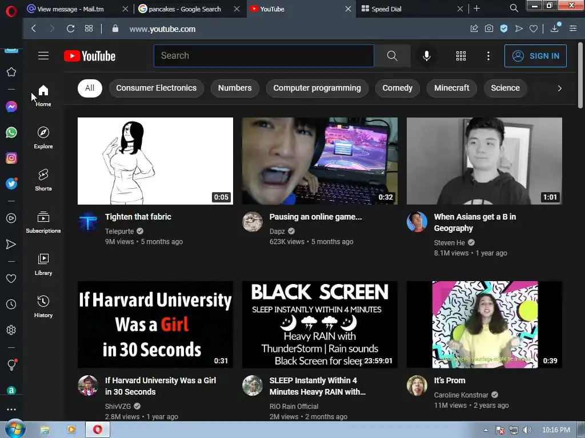This screenshot has height=438, width=585.
Task: Show hidden tray icons arrow
Action: pyautogui.click(x=486, y=430)
